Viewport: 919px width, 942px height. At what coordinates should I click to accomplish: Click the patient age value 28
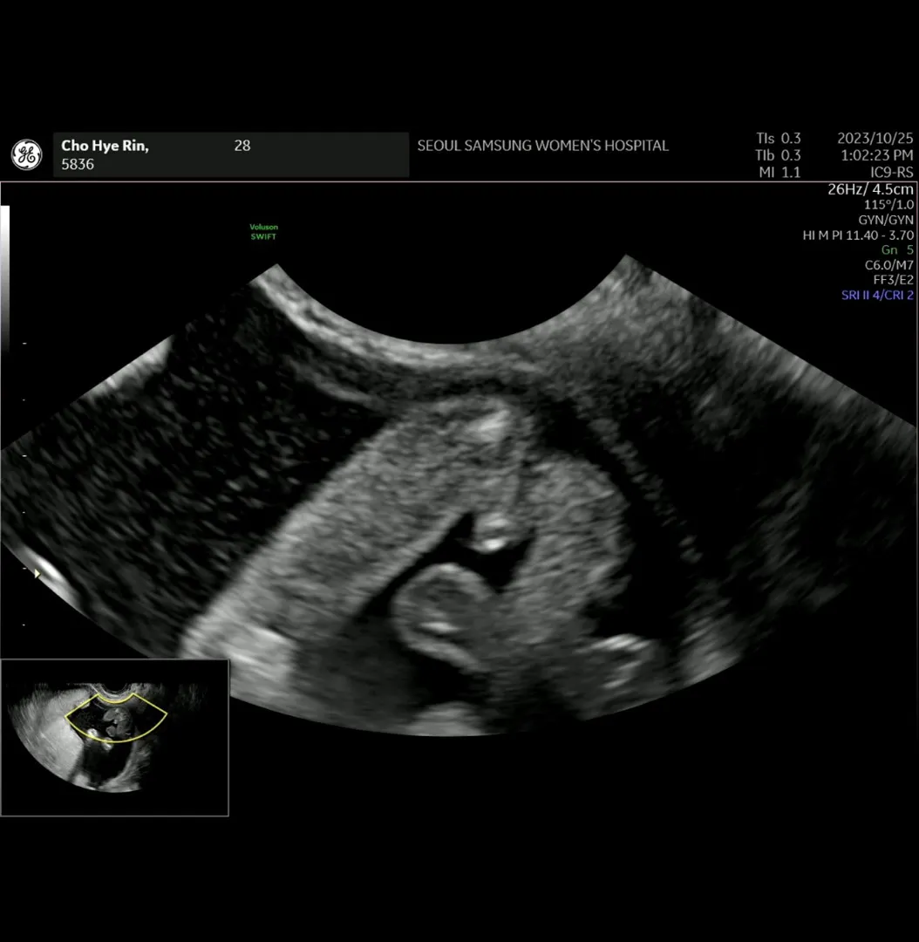click(x=242, y=146)
